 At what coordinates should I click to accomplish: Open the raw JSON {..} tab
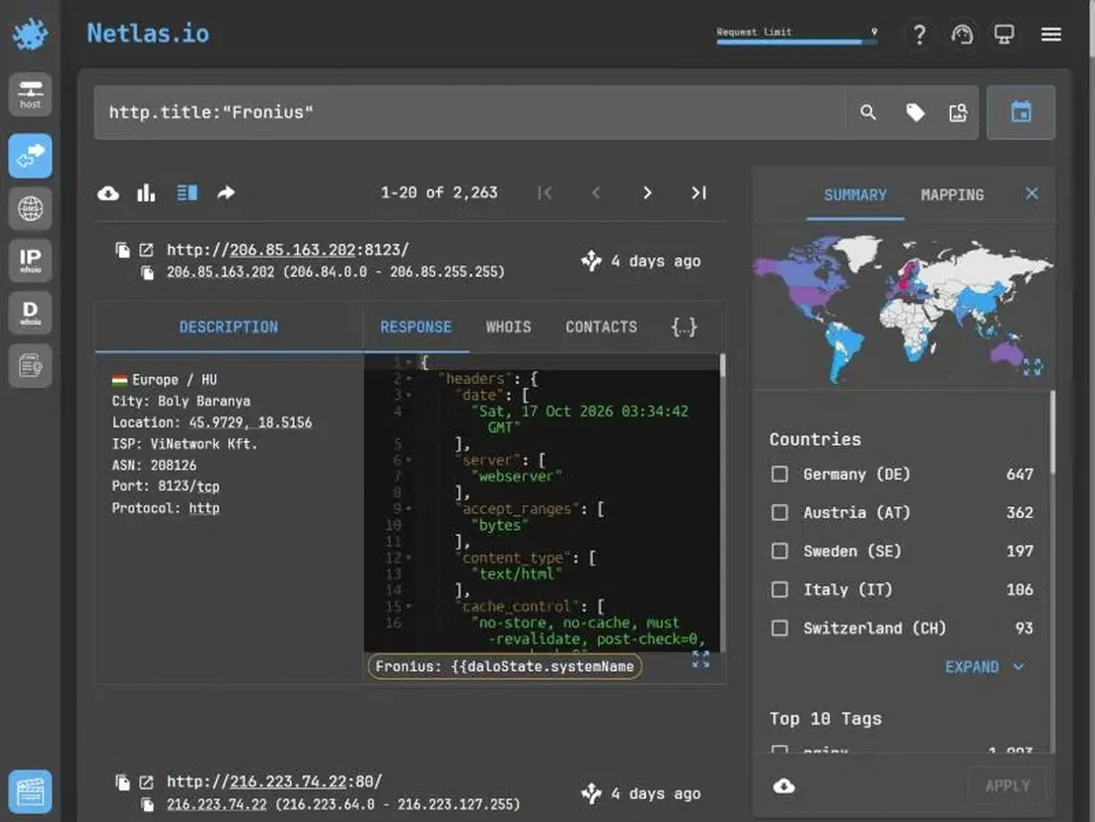685,327
